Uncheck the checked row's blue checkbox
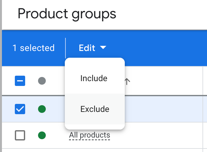 [x=20, y=109]
